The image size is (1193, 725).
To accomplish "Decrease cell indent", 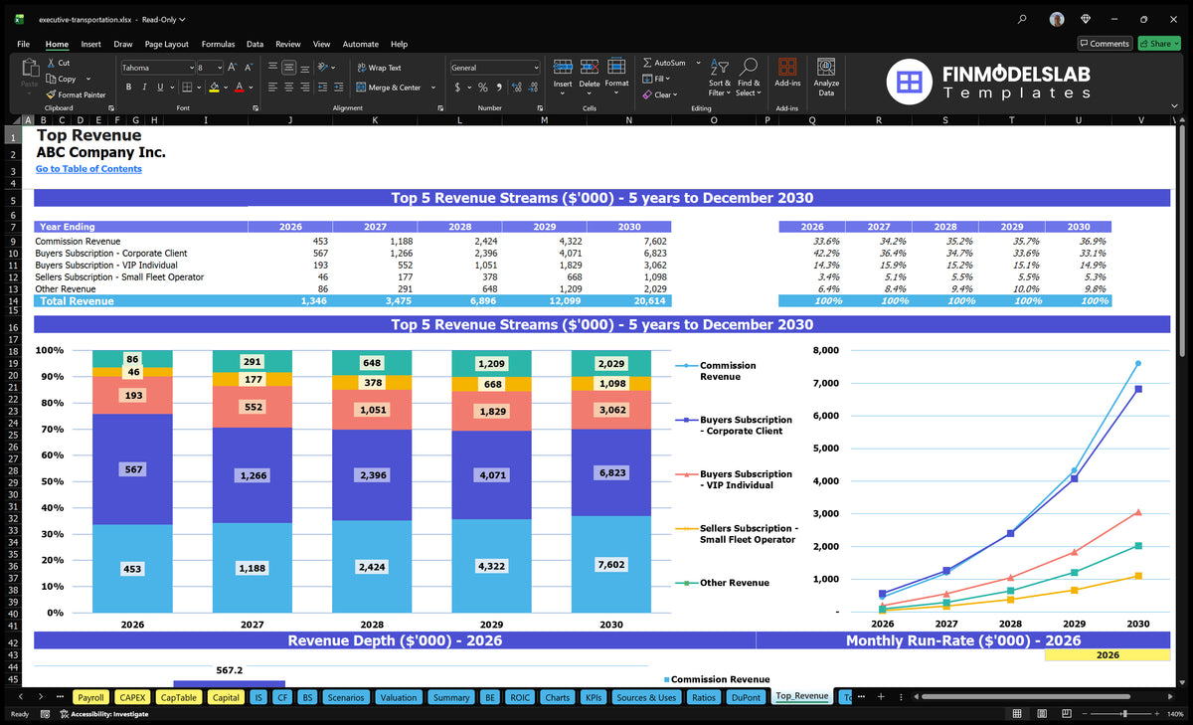I will [323, 88].
